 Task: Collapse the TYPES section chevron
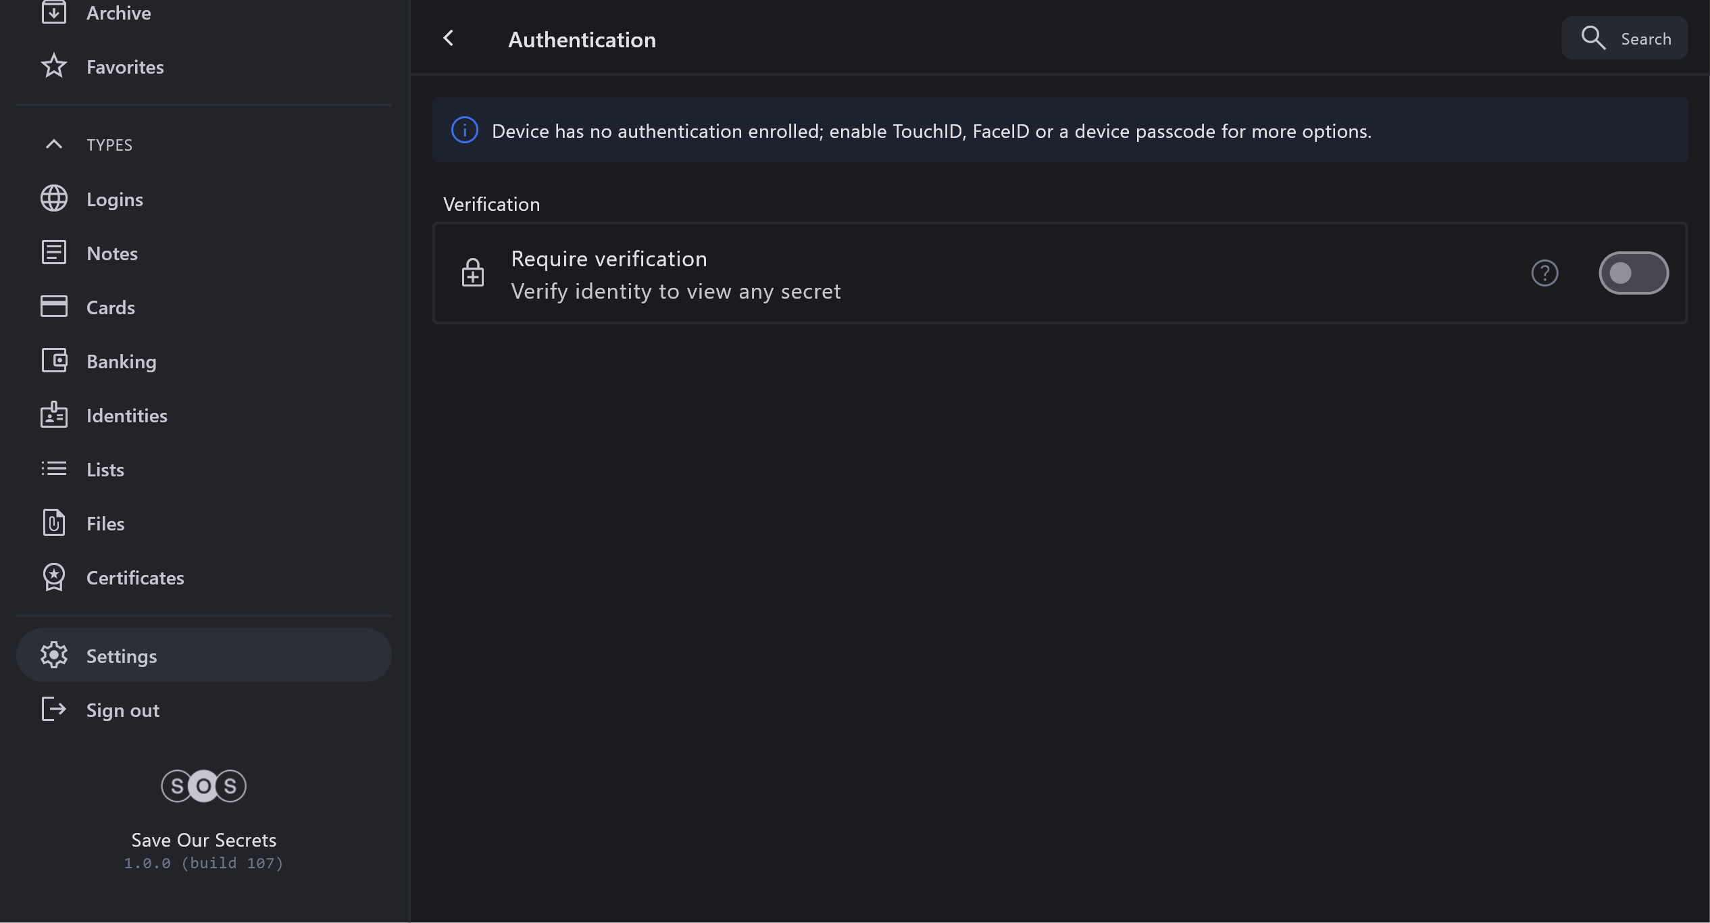[54, 145]
